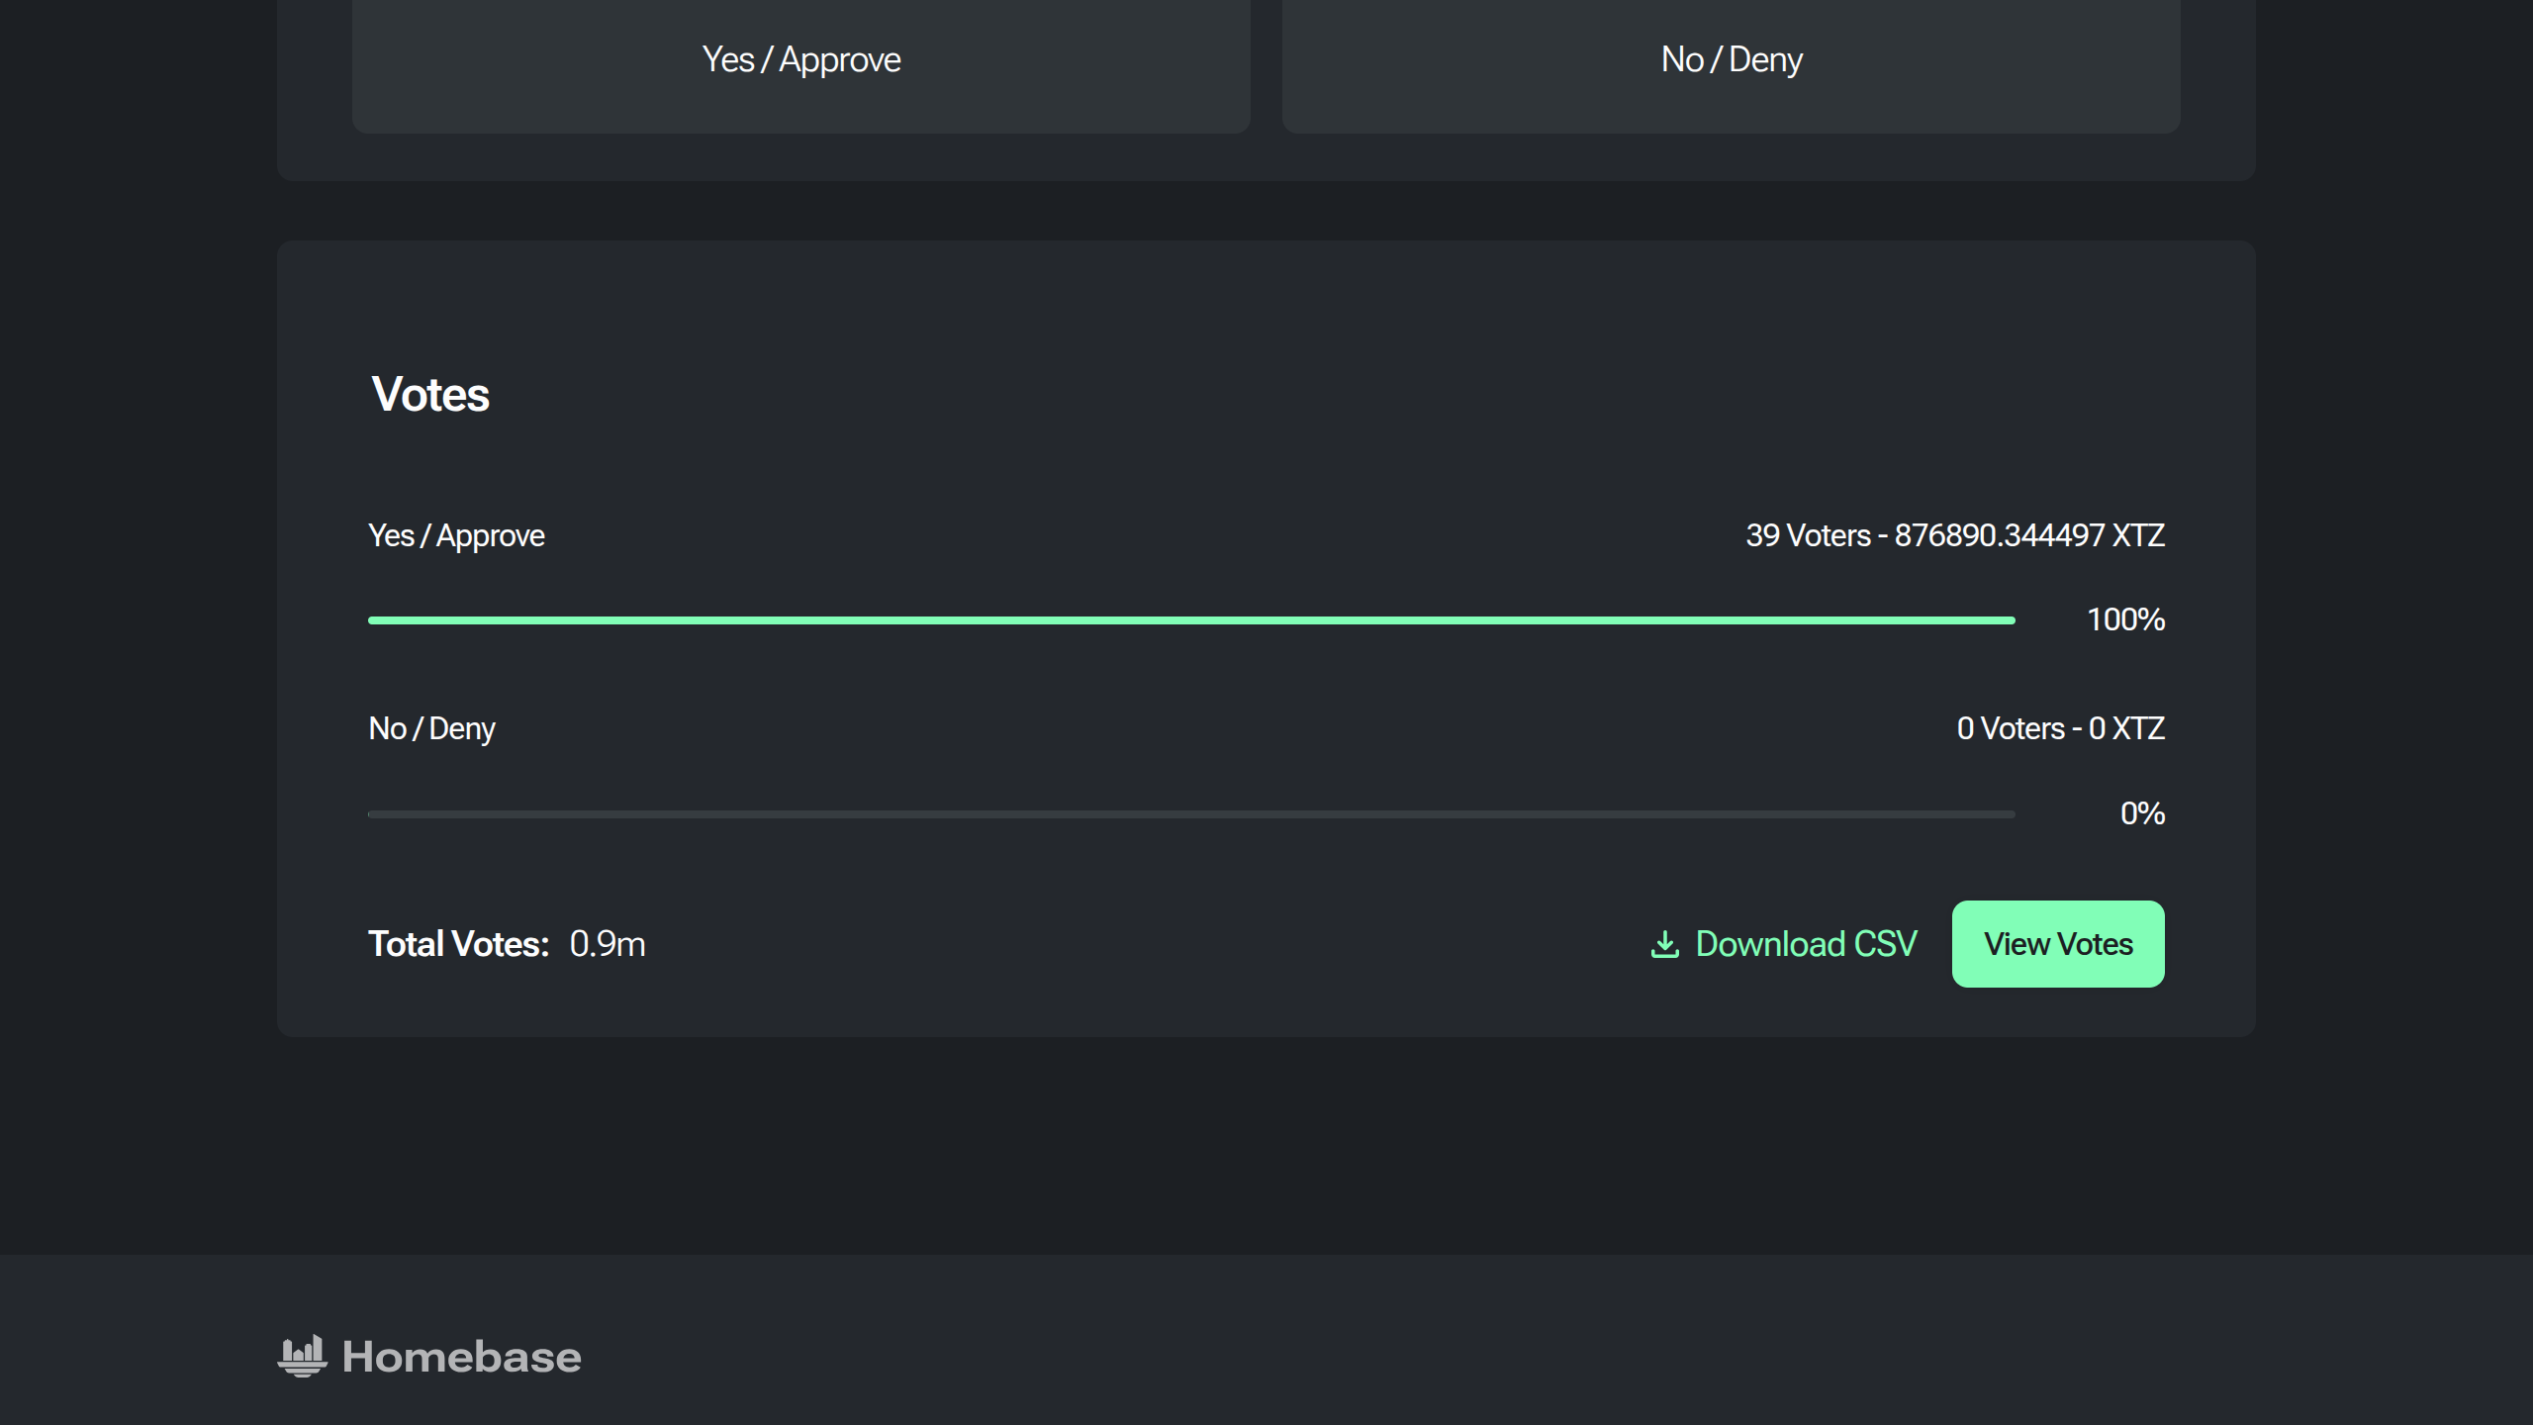Click the 0% percentage label
Screen dimensions: 2533x1425
pos(2142,813)
